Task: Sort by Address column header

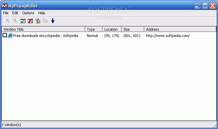Action: pos(180,29)
